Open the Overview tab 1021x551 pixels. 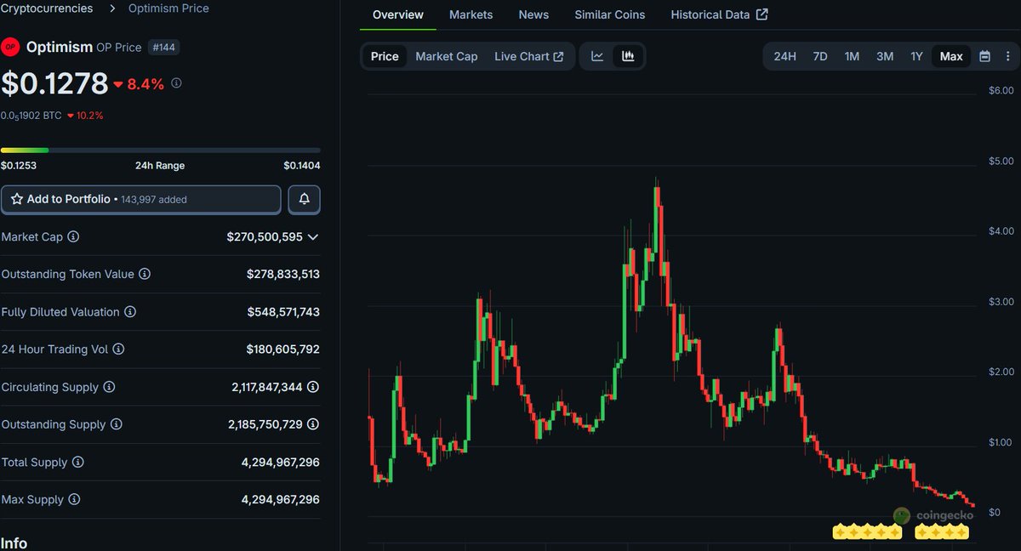tap(398, 14)
